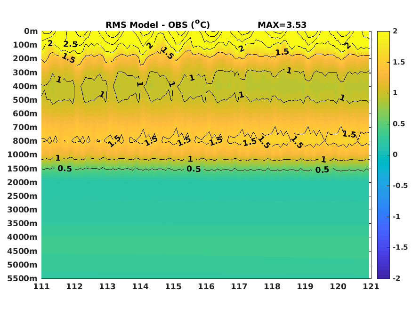Pick the '114' x-axis tick label
Viewport: 412px width, 309px height.
tap(140, 286)
